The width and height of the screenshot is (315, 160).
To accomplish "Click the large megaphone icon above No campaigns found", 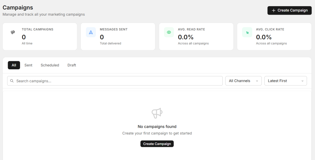I will (157, 113).
